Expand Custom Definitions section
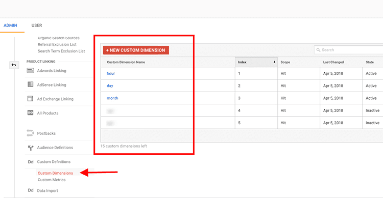Image resolution: width=383 pixels, height=198 pixels. pos(54,162)
